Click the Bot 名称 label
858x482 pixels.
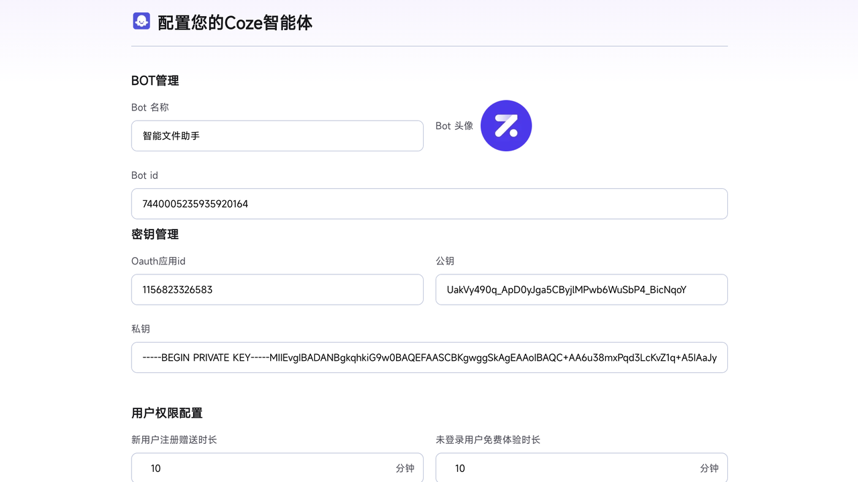[x=150, y=107]
